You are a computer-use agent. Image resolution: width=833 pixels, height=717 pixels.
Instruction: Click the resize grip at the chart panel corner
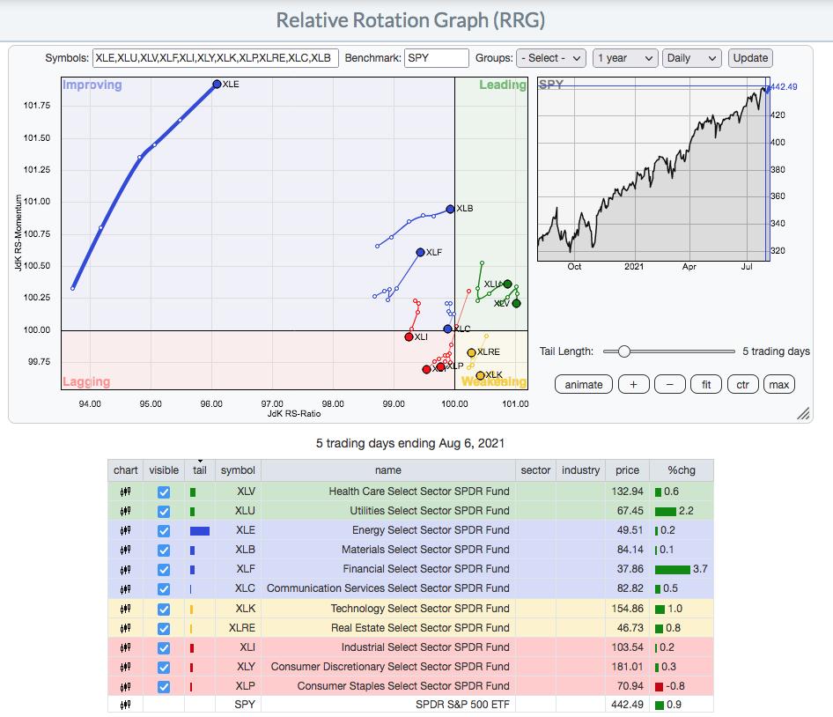803,413
